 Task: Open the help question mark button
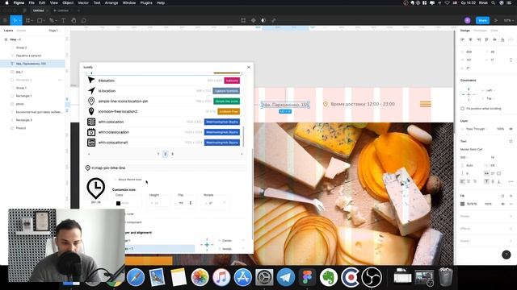coord(506,255)
